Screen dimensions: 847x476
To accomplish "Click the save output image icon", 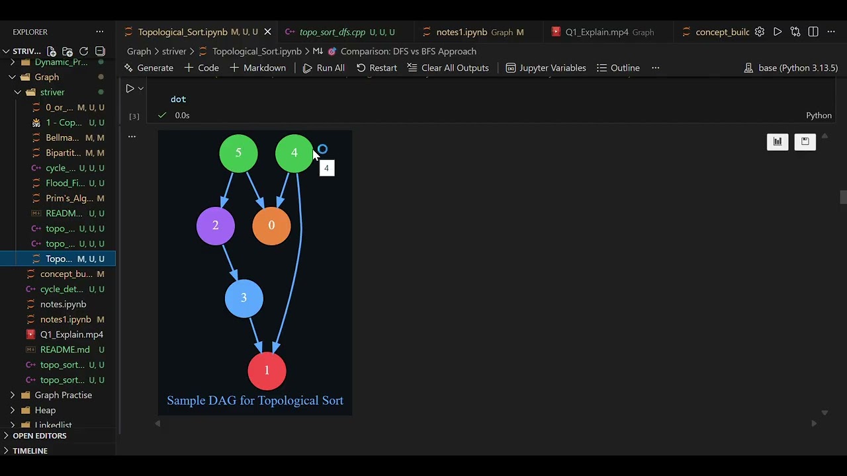I will click(805, 141).
